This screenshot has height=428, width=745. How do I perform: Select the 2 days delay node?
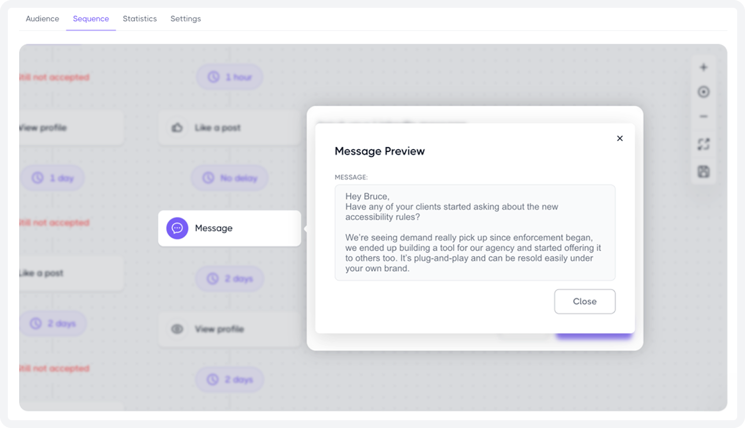tap(229, 278)
